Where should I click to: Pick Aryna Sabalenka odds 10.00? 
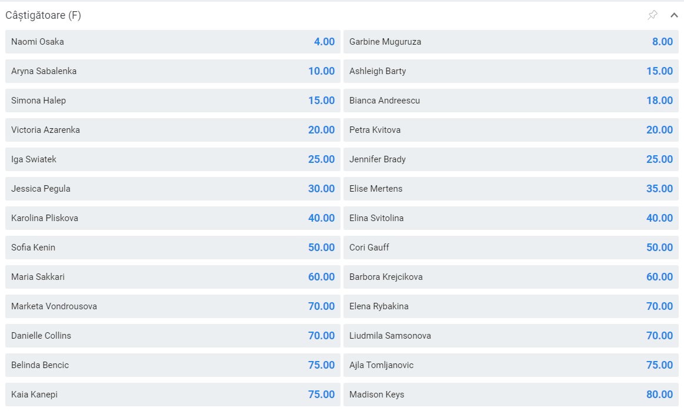click(172, 71)
